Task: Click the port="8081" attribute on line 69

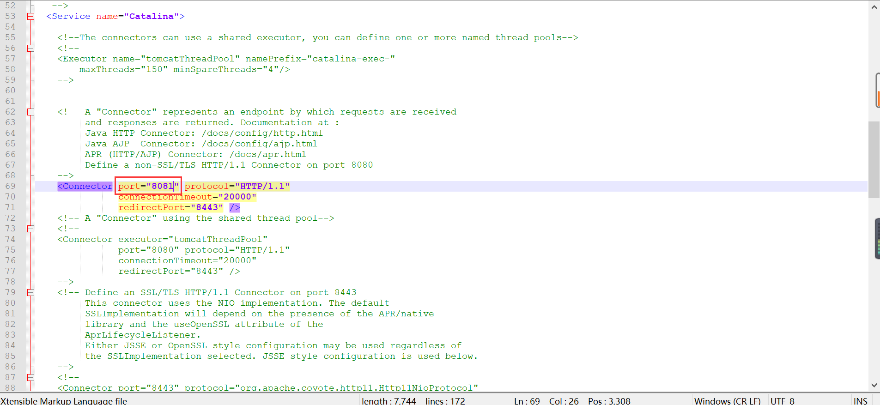Action: click(x=148, y=186)
